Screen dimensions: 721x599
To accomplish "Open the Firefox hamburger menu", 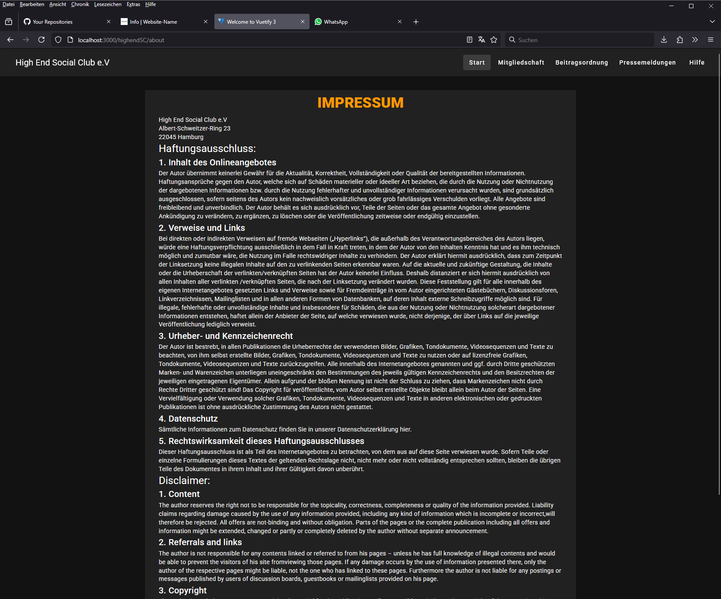I will pos(711,40).
